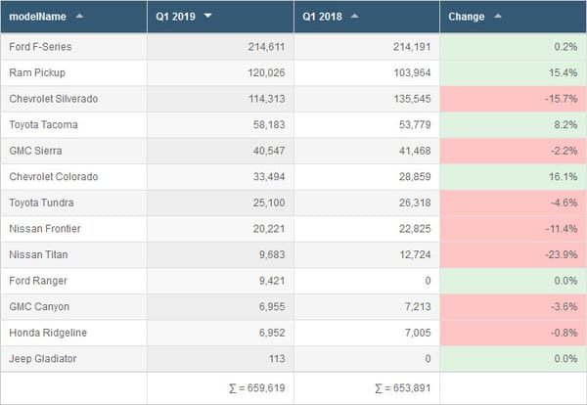
Task: Click the 8.2% change cell
Action: 513,124
